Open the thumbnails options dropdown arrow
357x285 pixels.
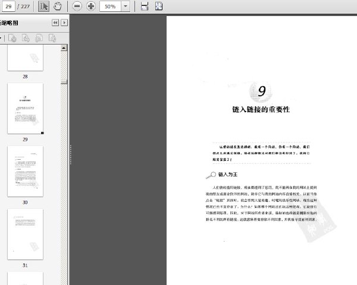pyautogui.click(x=1, y=38)
